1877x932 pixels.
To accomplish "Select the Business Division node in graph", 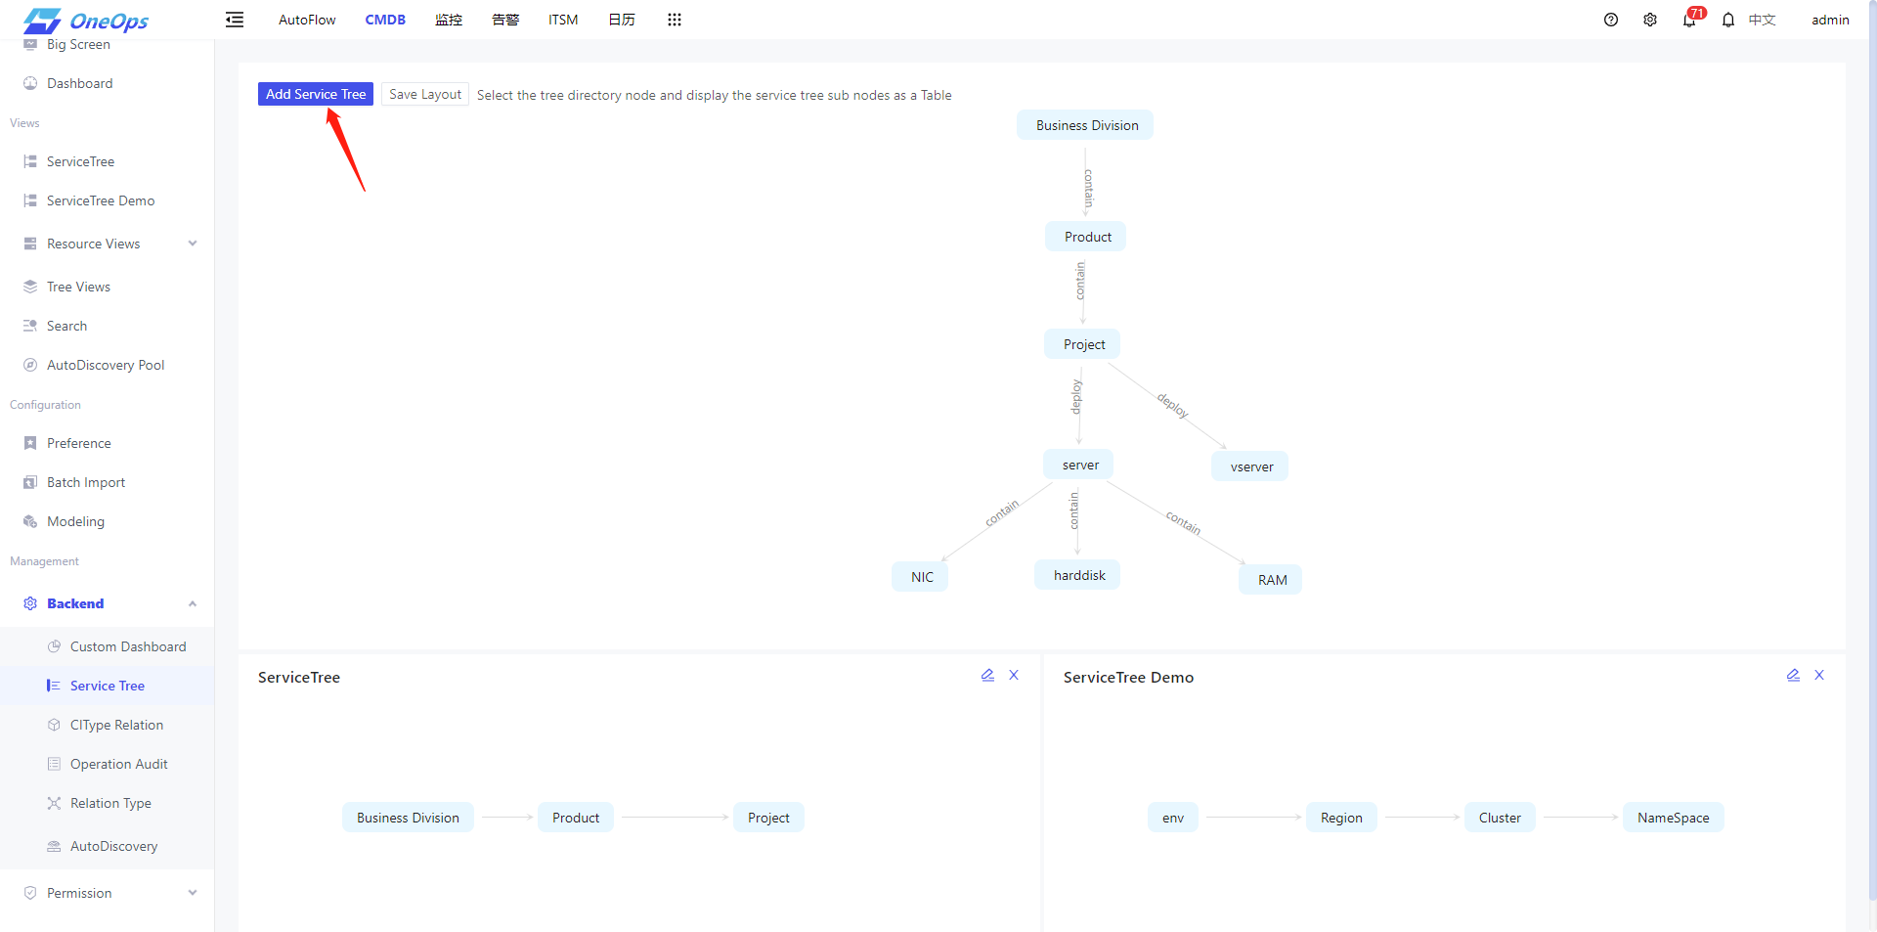I will [1085, 125].
